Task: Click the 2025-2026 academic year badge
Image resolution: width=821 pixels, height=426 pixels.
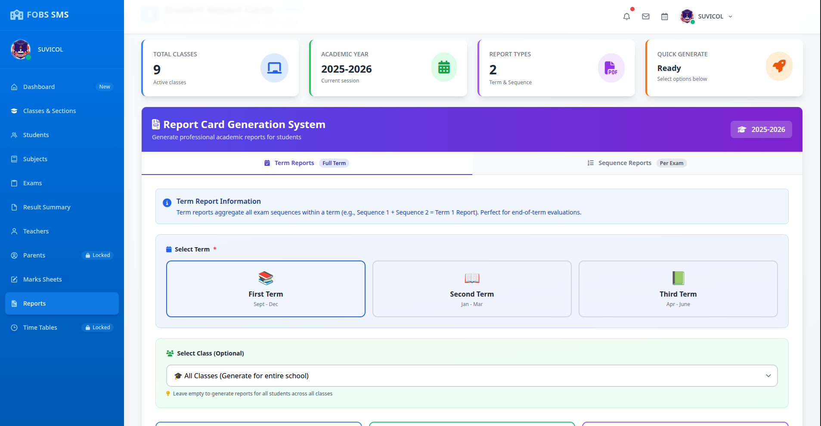Action: click(x=761, y=129)
